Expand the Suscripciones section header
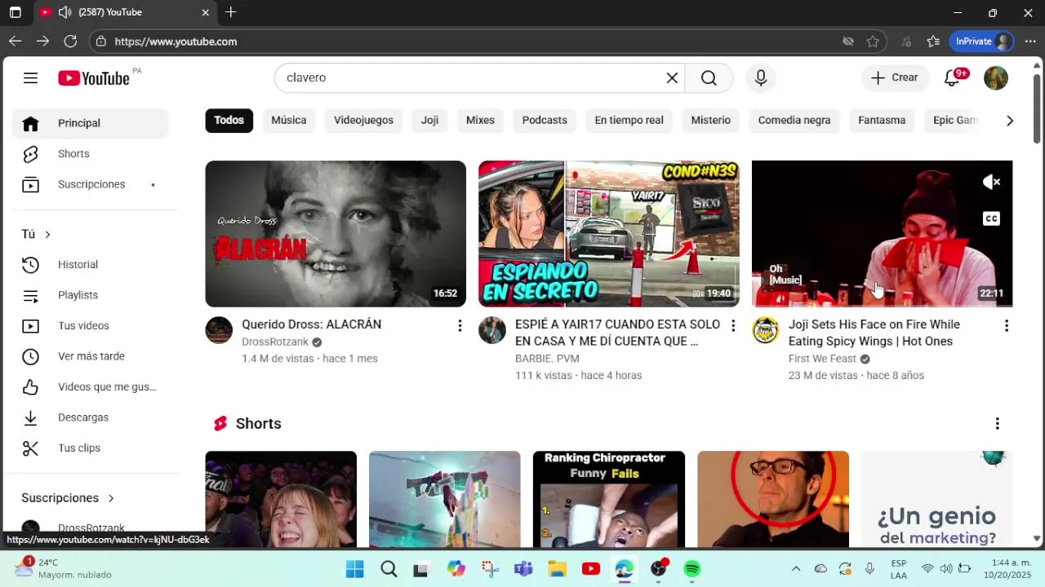The image size is (1045, 587). [x=68, y=498]
